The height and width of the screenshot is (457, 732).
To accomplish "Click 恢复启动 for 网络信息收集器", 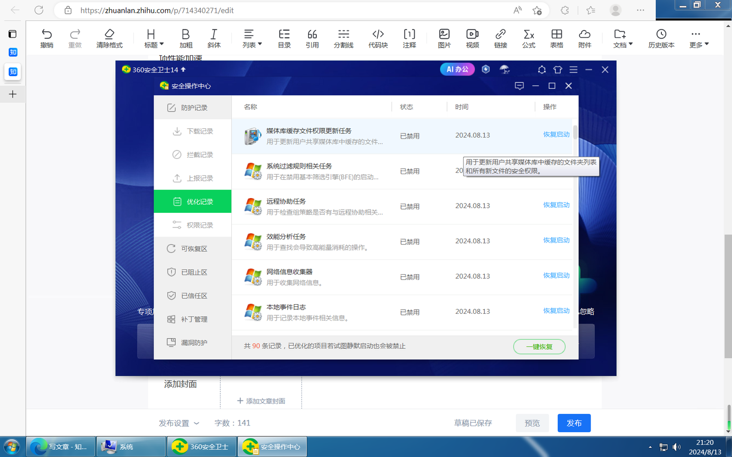I will pyautogui.click(x=556, y=276).
